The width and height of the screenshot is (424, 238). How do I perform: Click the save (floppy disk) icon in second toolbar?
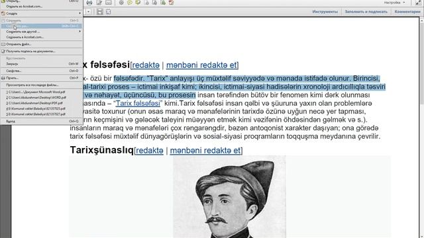coord(100,12)
